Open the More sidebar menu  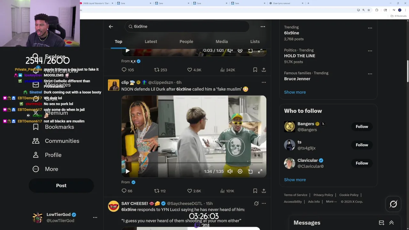[45, 169]
